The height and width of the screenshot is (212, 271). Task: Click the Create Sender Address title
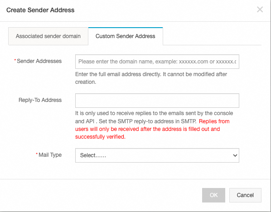coord(40,10)
